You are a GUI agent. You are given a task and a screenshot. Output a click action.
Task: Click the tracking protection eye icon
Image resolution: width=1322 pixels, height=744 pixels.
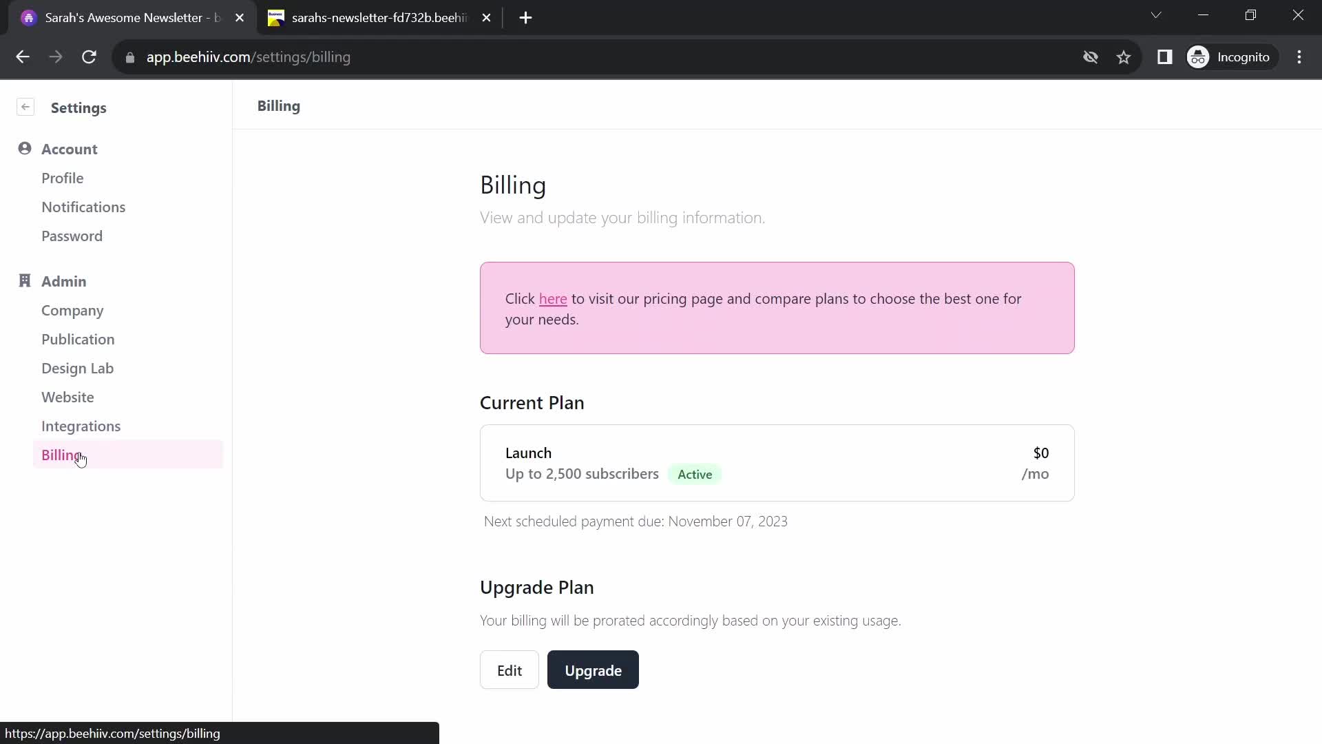click(1091, 57)
